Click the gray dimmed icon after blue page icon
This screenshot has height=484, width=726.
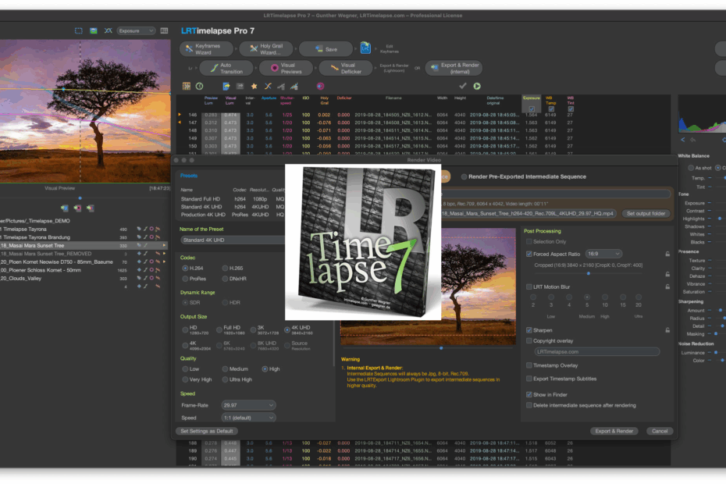pos(240,86)
